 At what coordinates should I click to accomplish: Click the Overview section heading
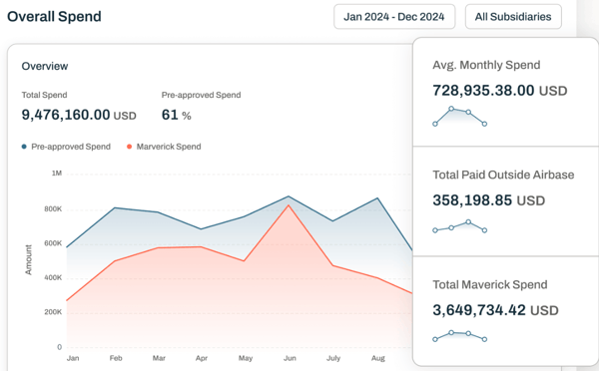tap(45, 66)
